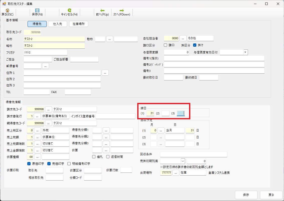The width and height of the screenshot is (284, 201).
Task: Uncheck the 掛け checkbox
Action: [195, 45]
